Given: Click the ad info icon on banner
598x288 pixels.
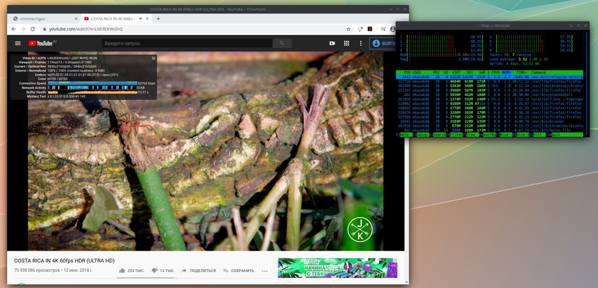Looking at the screenshot, I should tap(395, 261).
